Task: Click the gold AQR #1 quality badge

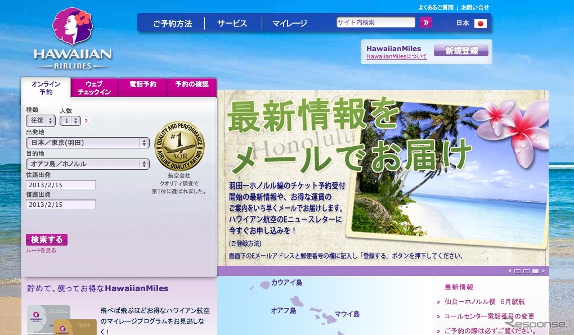Action: point(180,146)
